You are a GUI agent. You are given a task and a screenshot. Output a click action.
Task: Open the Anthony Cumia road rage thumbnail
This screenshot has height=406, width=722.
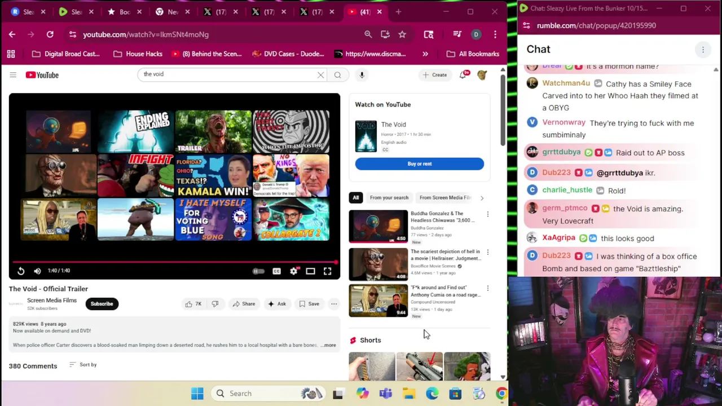[x=378, y=301]
